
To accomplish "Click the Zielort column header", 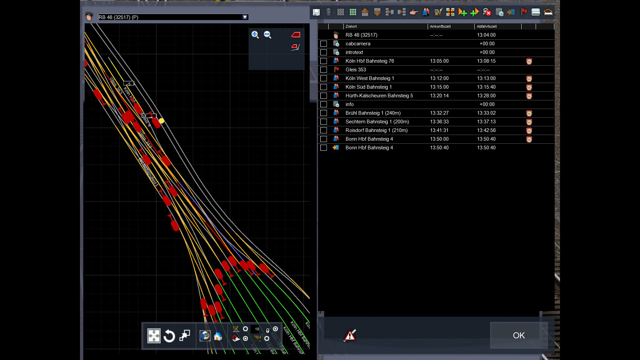I will [x=385, y=26].
